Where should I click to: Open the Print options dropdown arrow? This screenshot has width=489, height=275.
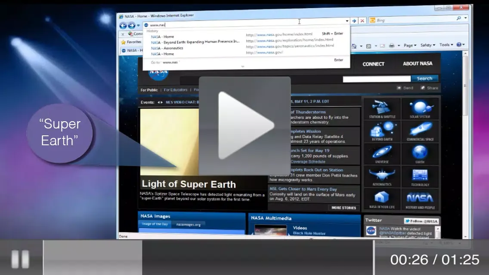click(x=399, y=46)
